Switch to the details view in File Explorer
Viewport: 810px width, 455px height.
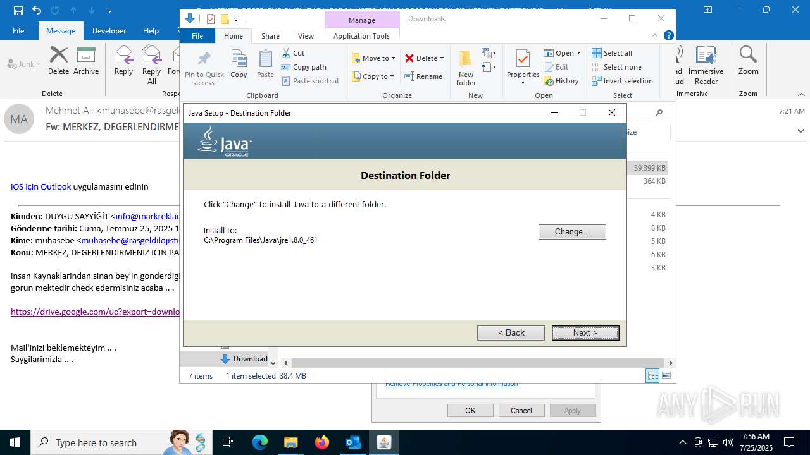[652, 375]
